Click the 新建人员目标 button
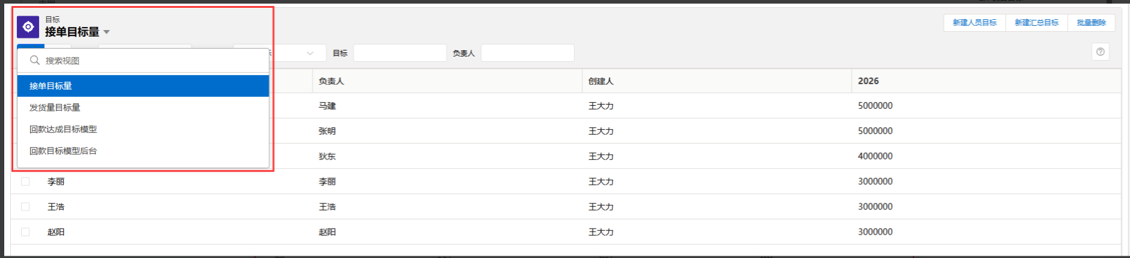The height and width of the screenshot is (258, 1130). tap(974, 23)
